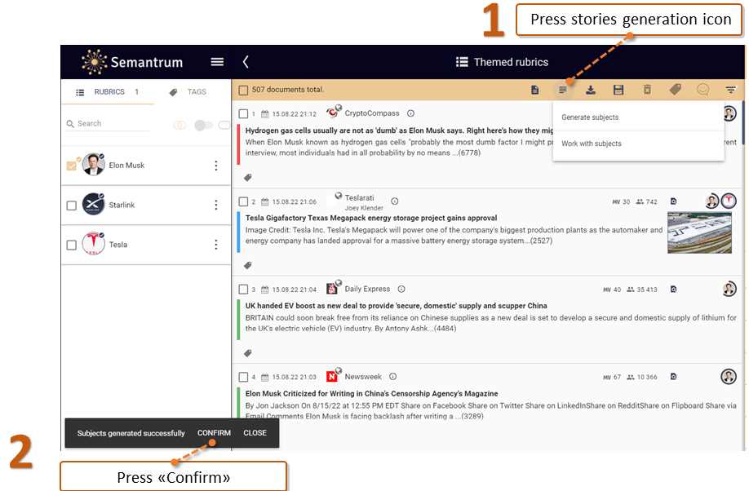
Task: Open the Tesla Gigafactory Texas Megapack article title
Action: [371, 218]
